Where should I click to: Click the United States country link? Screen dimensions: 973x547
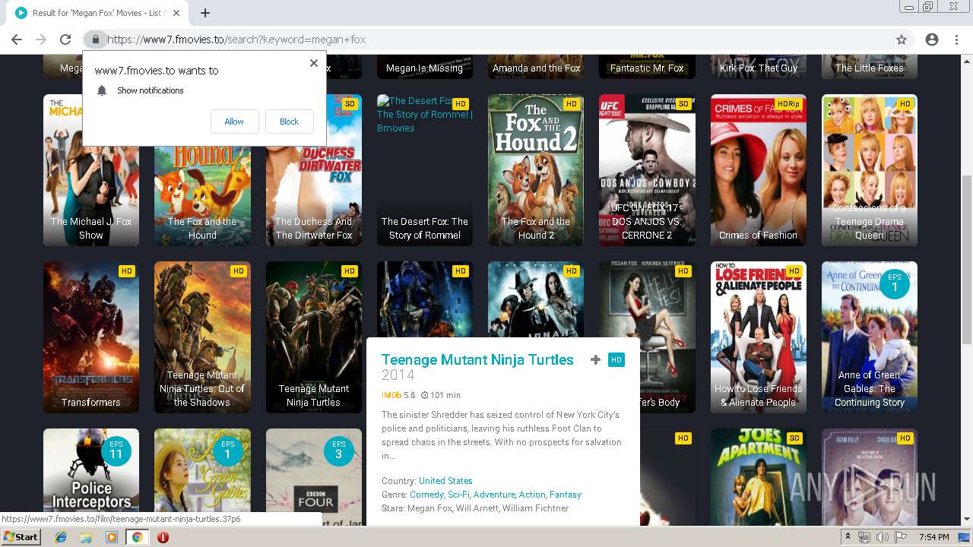pos(445,481)
